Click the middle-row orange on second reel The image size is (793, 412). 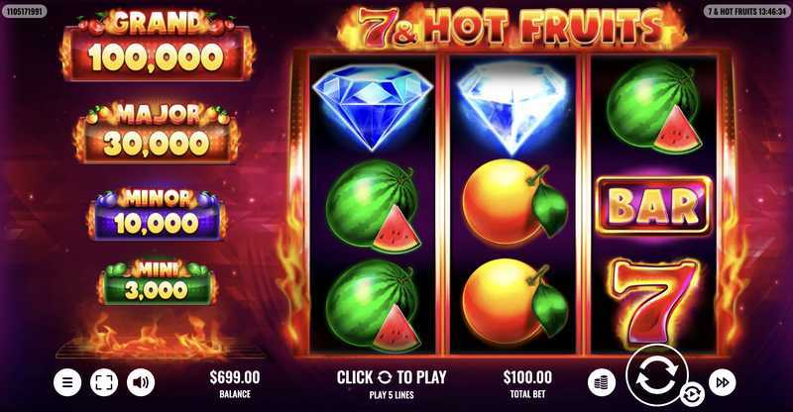tap(513, 202)
